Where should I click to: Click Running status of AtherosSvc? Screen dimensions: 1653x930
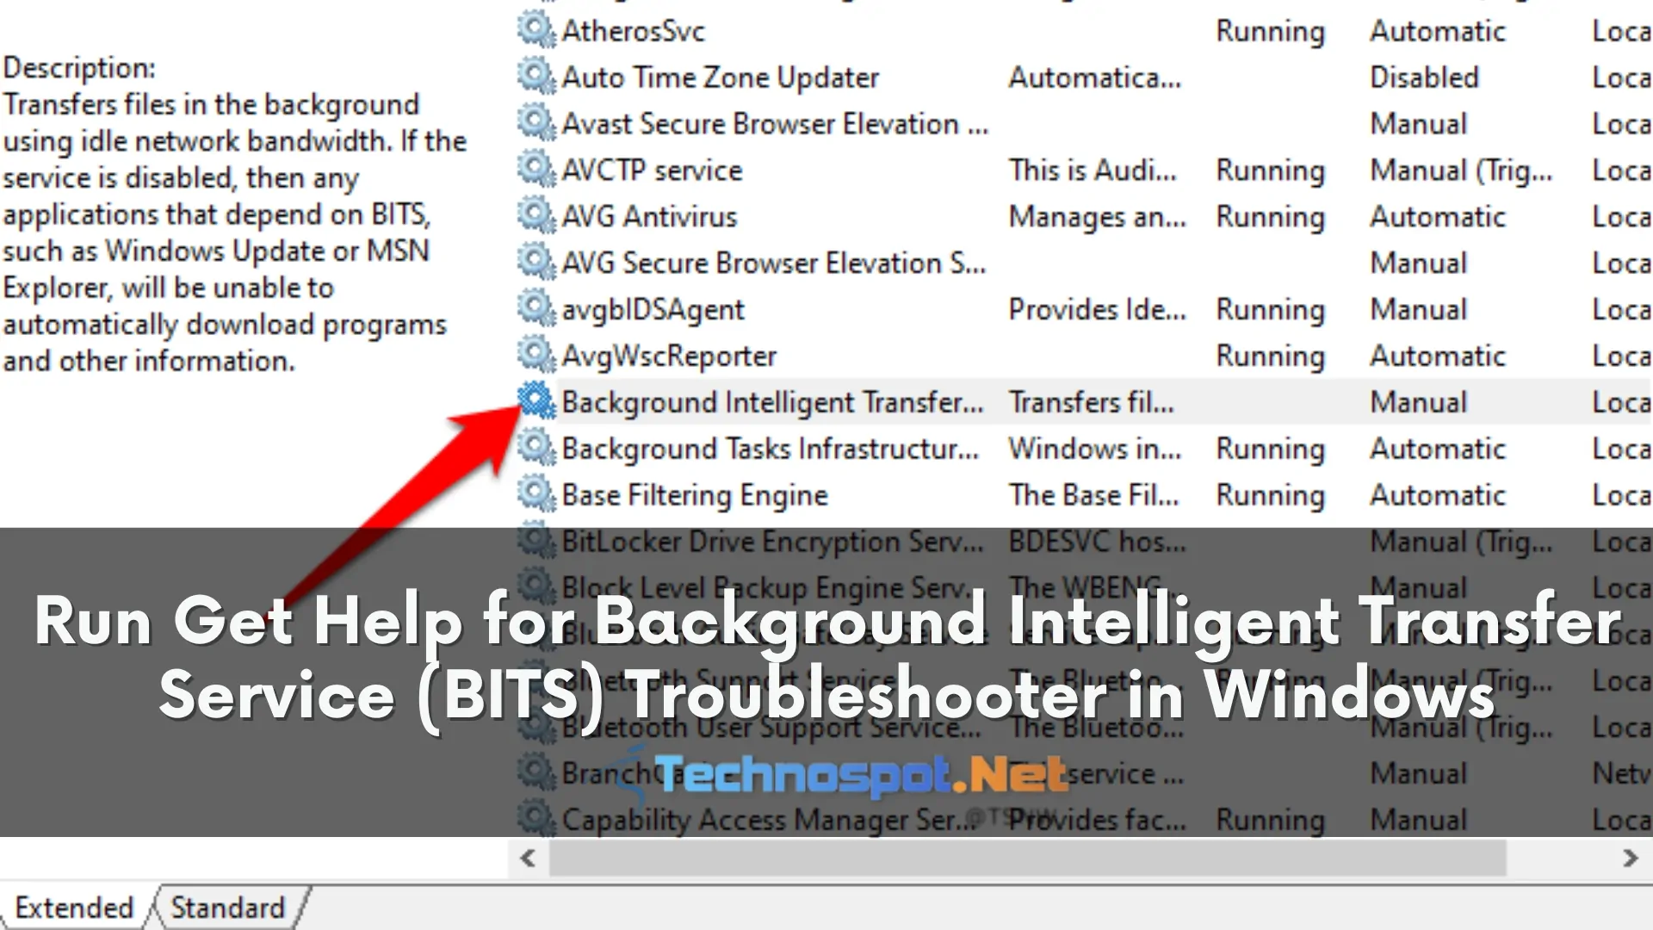[x=1270, y=33]
